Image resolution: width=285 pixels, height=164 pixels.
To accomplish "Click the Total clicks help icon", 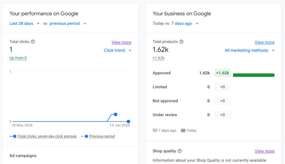I will pos(33,42).
